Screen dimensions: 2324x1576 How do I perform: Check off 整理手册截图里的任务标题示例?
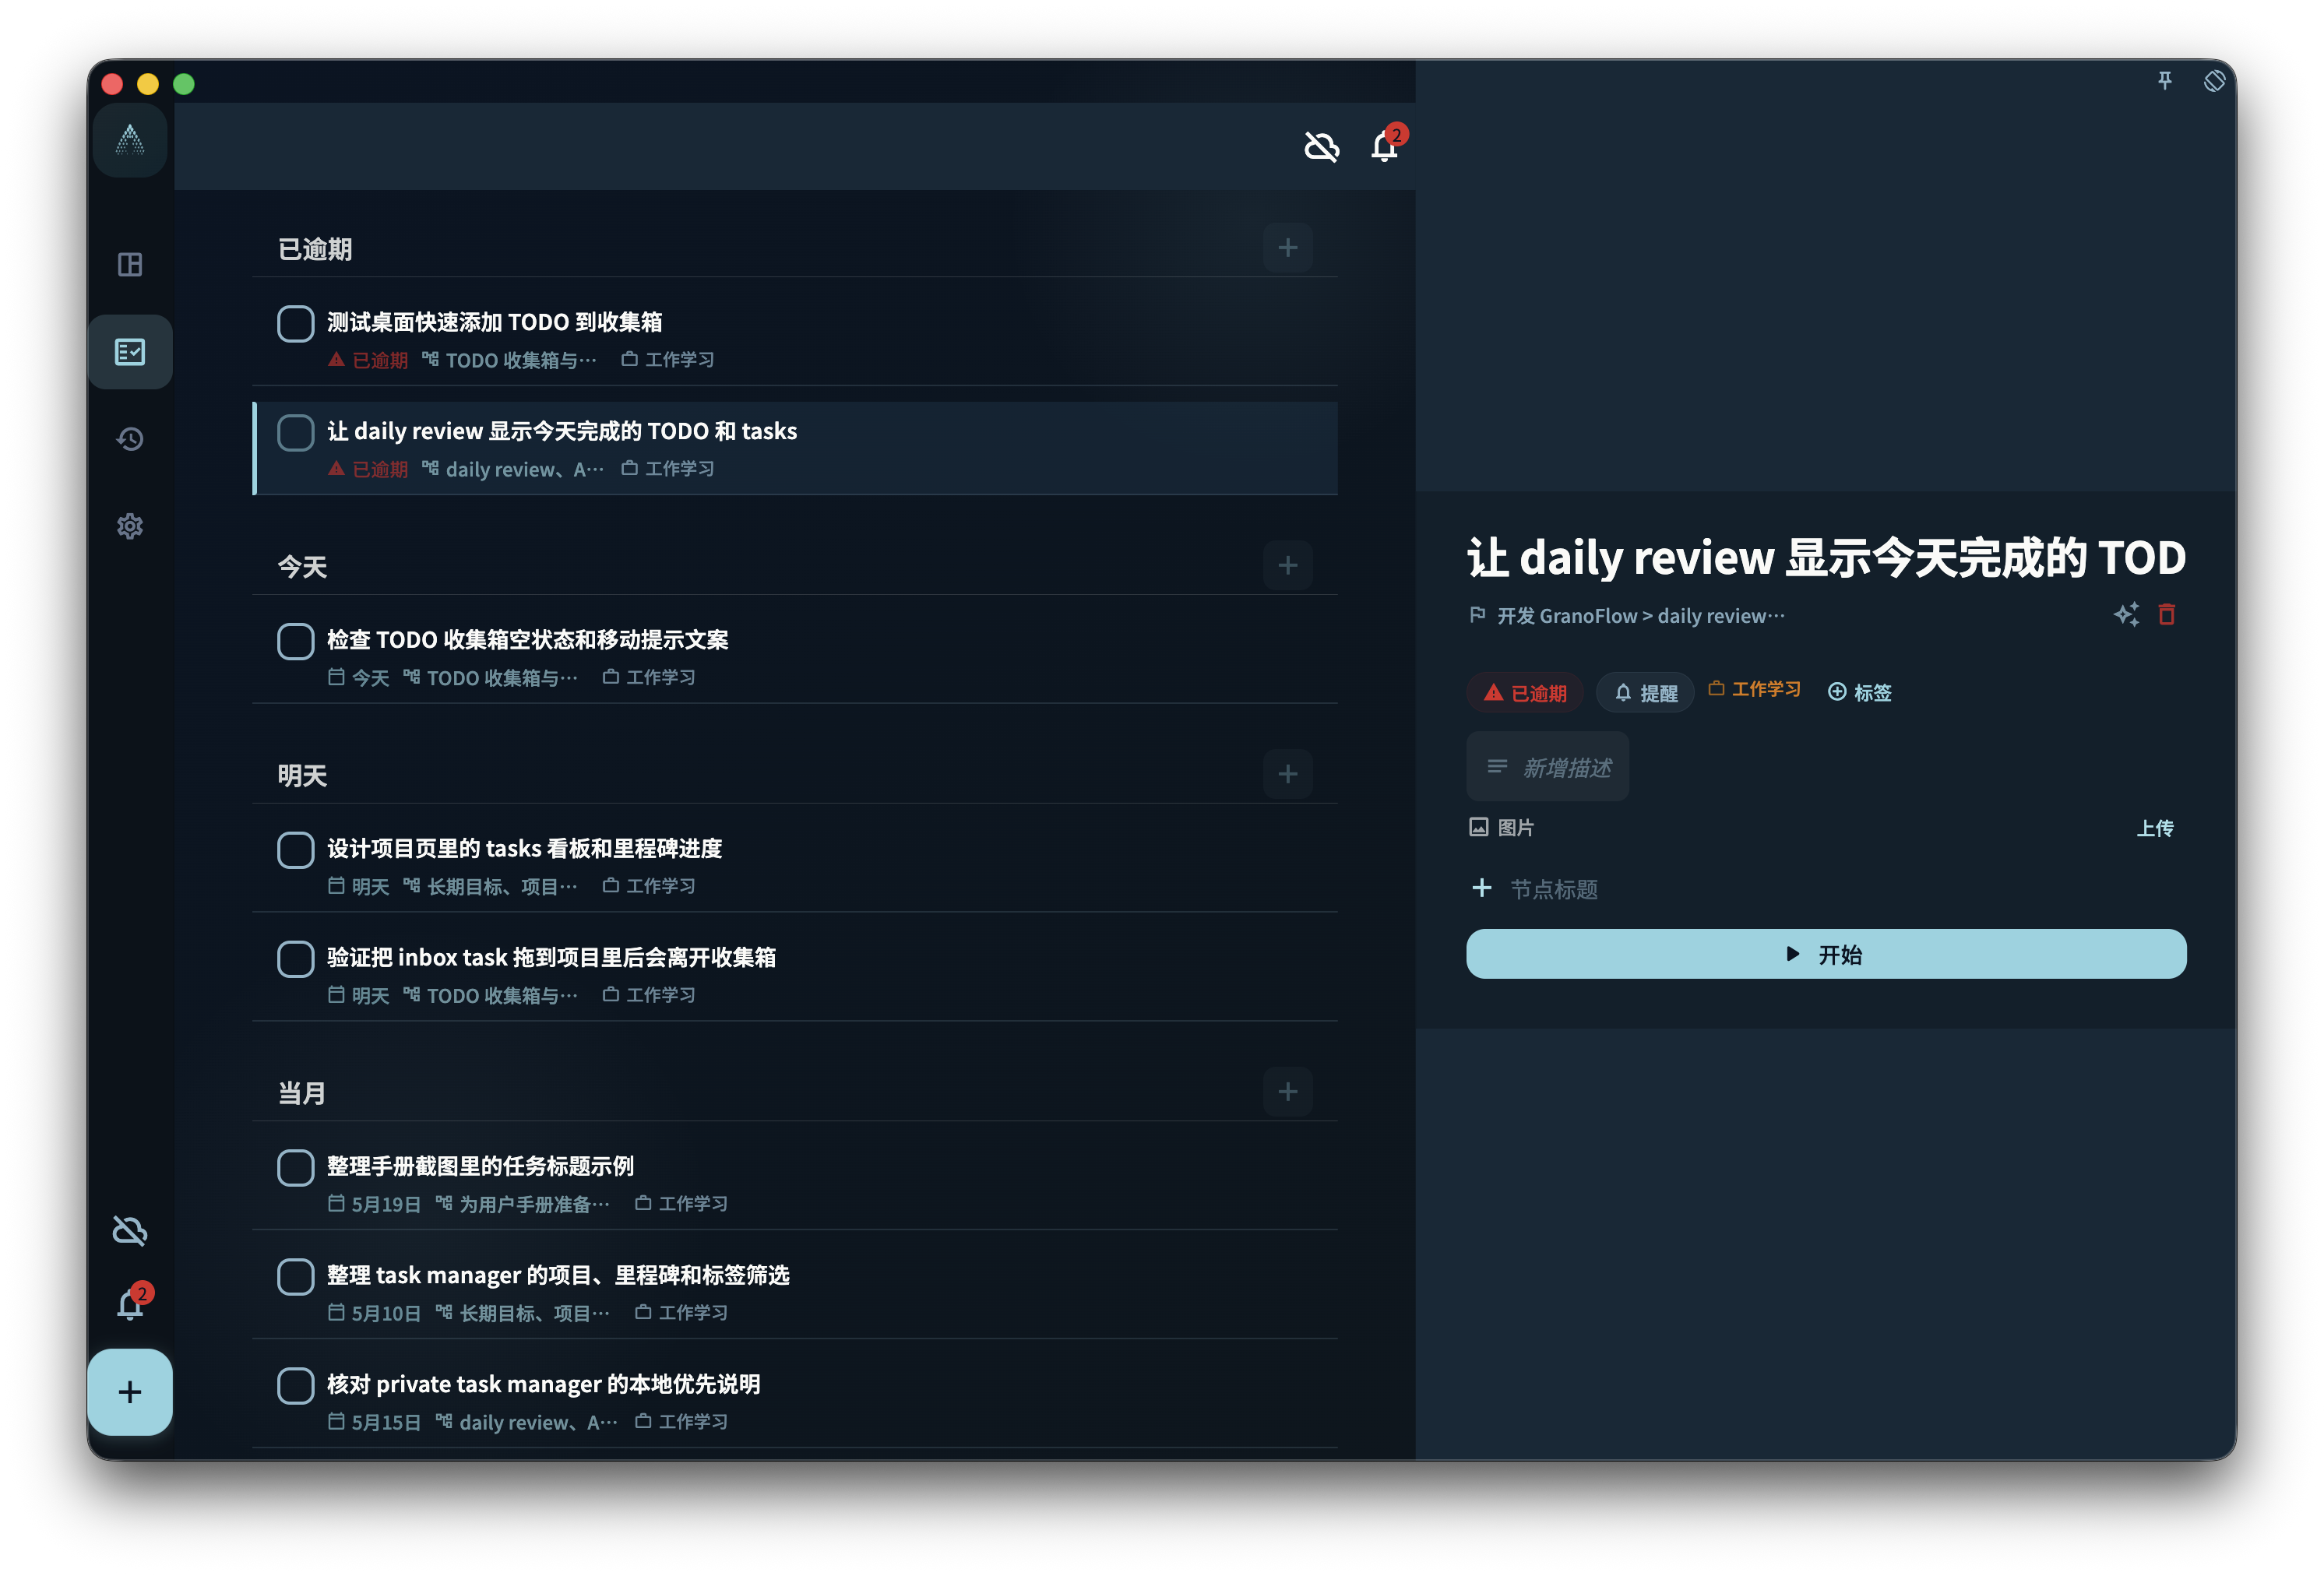point(295,1168)
